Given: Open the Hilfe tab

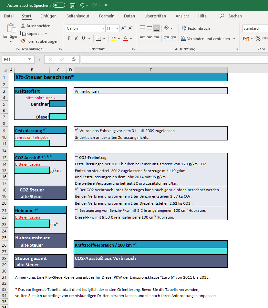Looking at the screenshot, I should coord(202,16).
